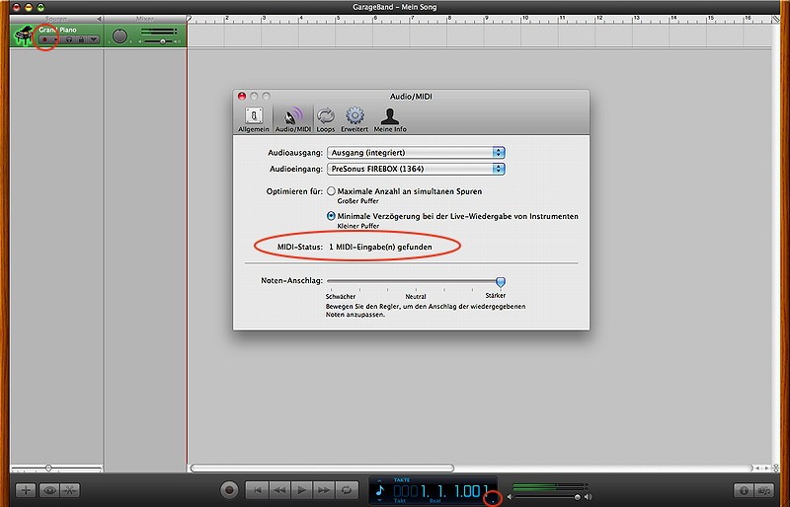Click the main record button
Viewport: 790px width, 507px height.
pos(229,490)
